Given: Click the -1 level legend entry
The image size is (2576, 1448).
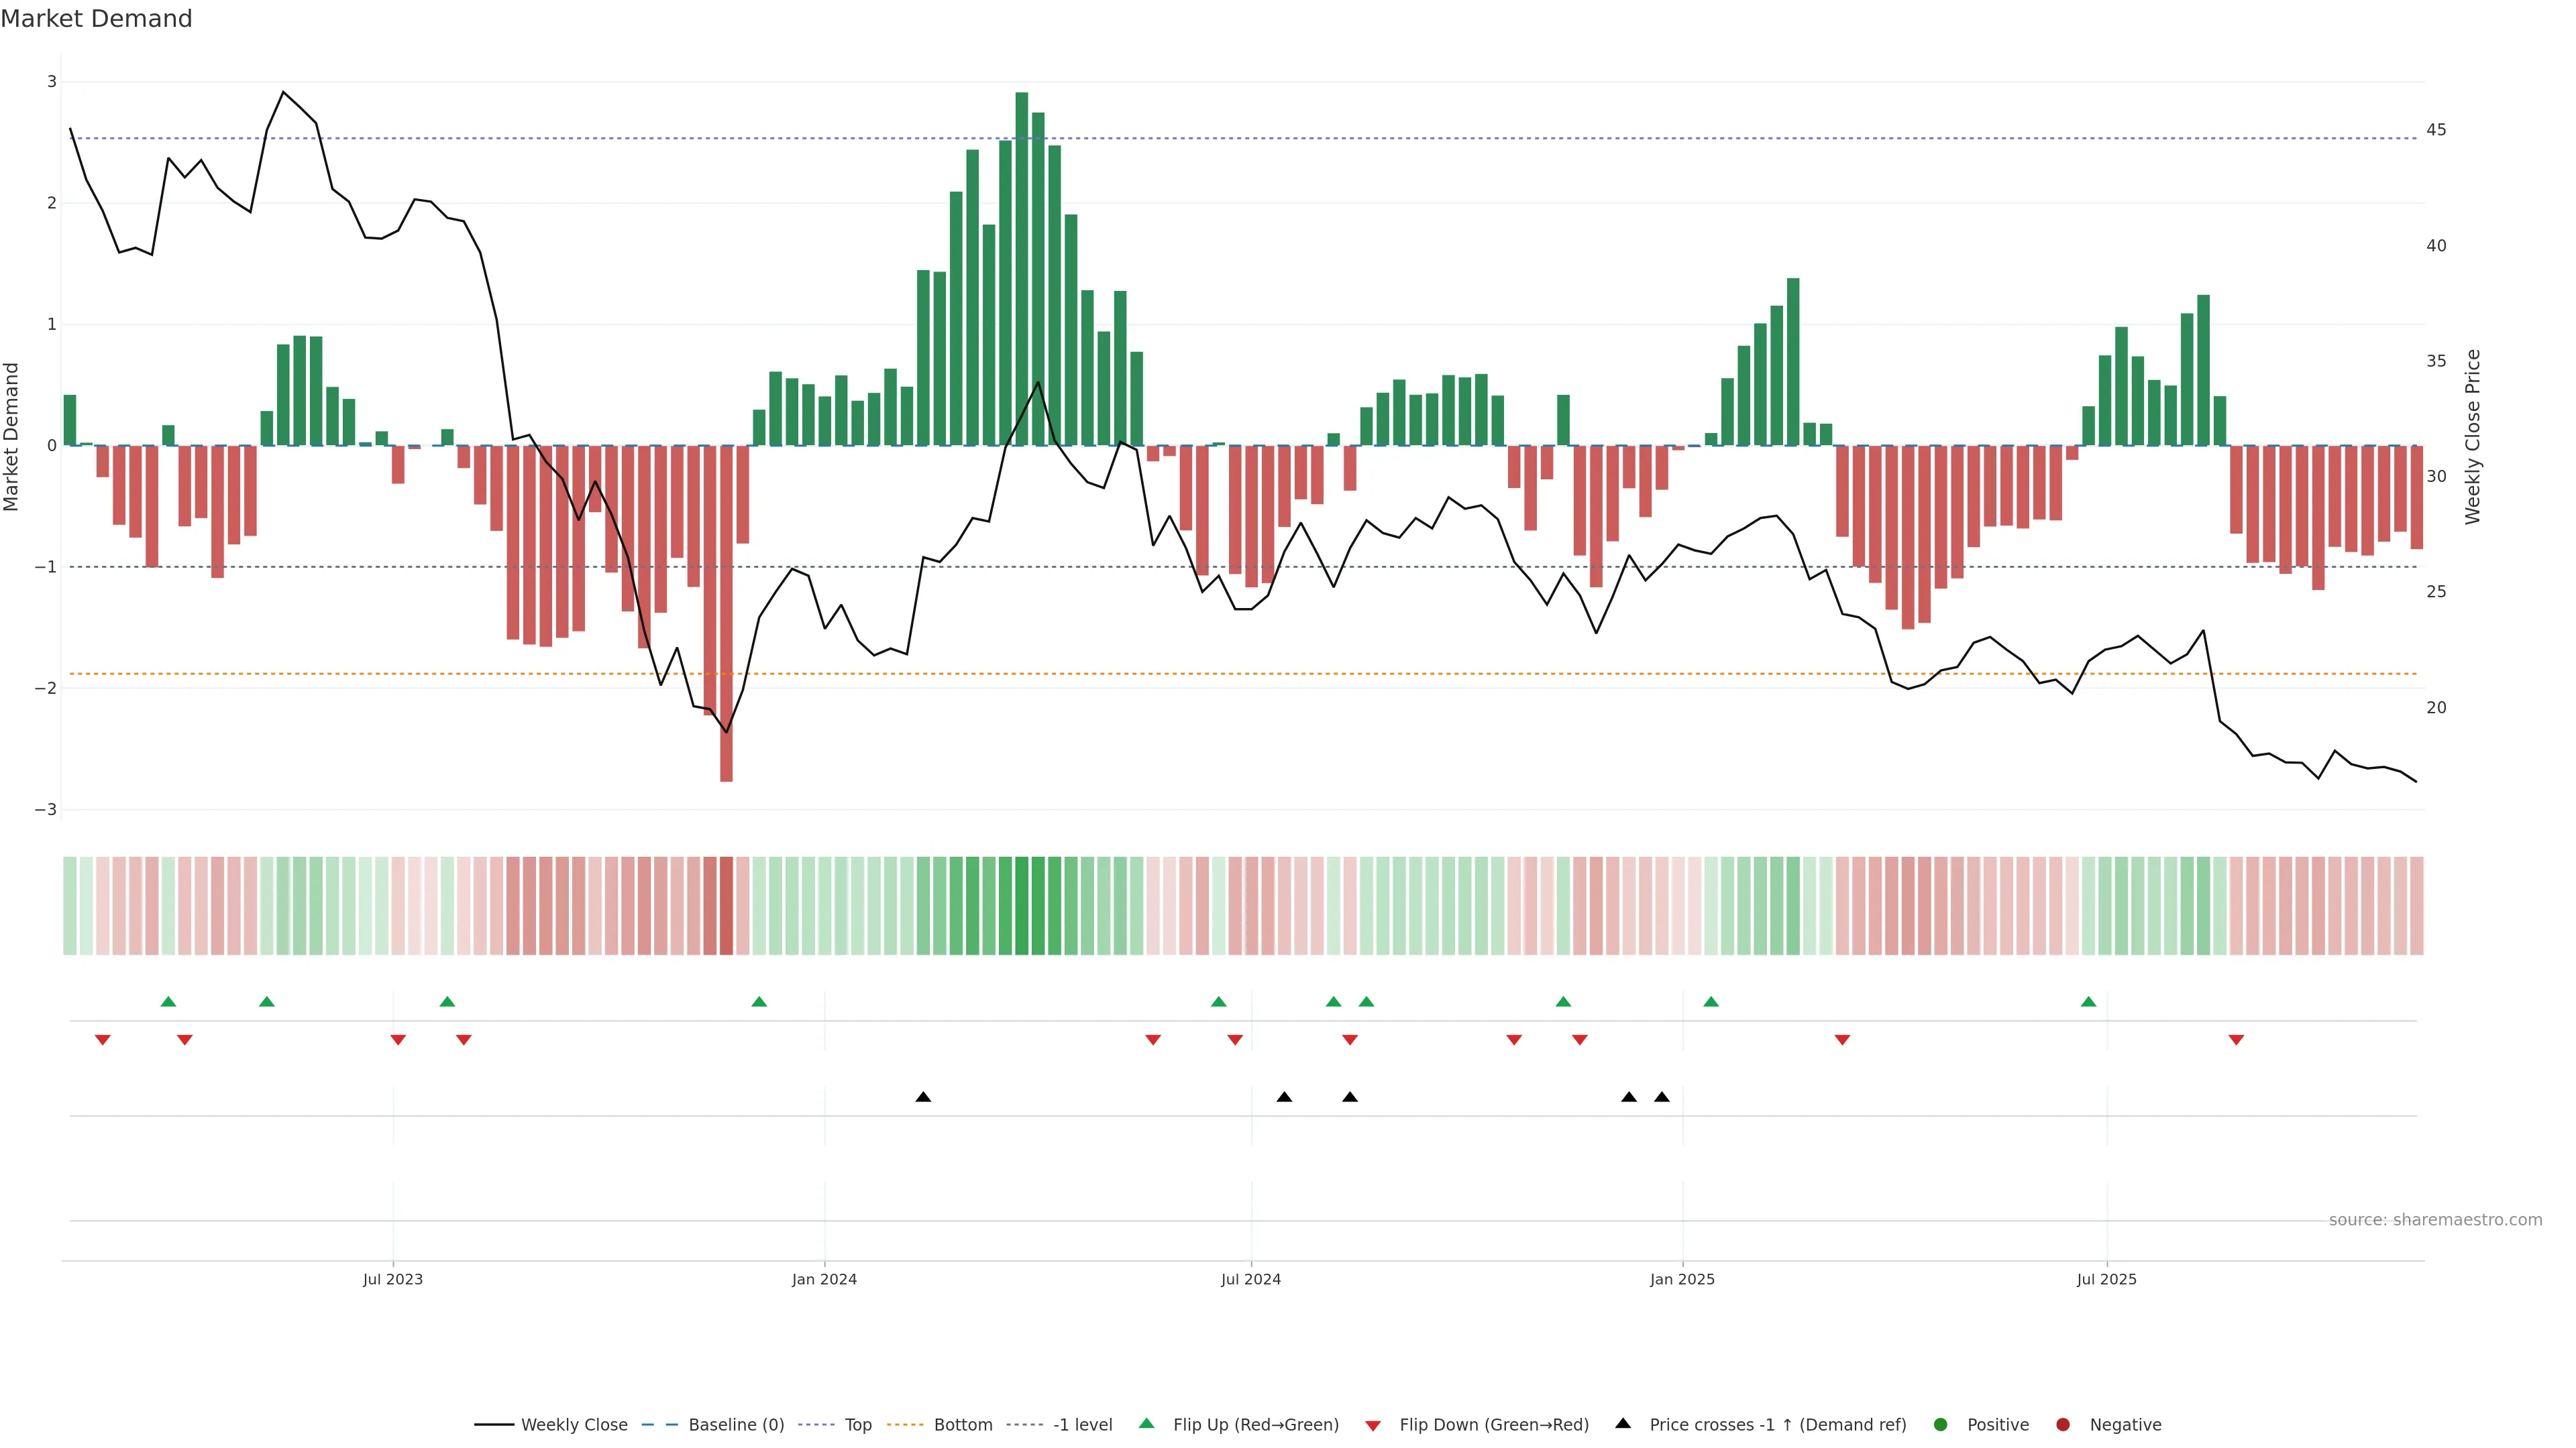Looking at the screenshot, I should [x=1082, y=1424].
